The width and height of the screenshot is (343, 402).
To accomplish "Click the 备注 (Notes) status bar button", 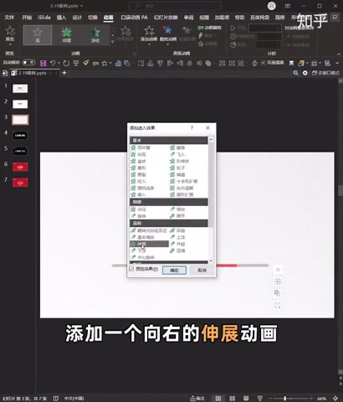I will (197, 399).
